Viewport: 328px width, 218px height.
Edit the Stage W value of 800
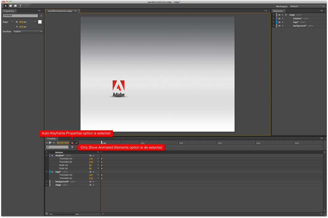coord(22,22)
